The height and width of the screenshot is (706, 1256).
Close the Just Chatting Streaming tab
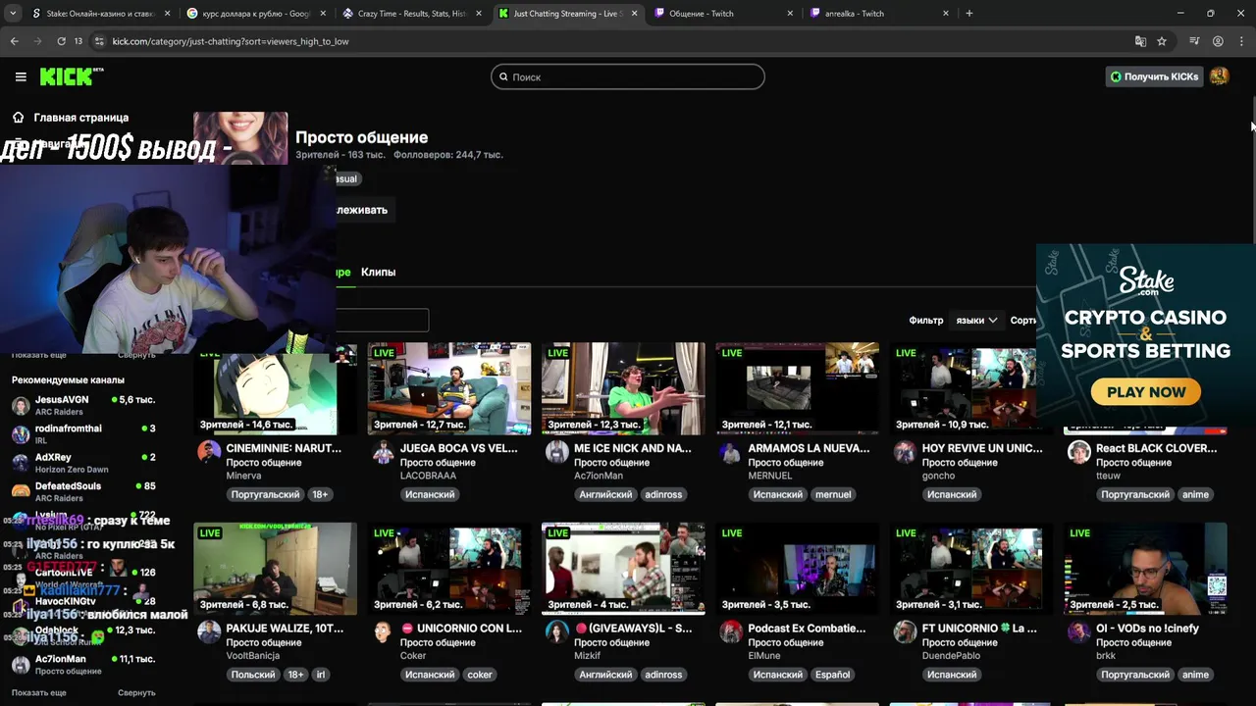pos(634,14)
